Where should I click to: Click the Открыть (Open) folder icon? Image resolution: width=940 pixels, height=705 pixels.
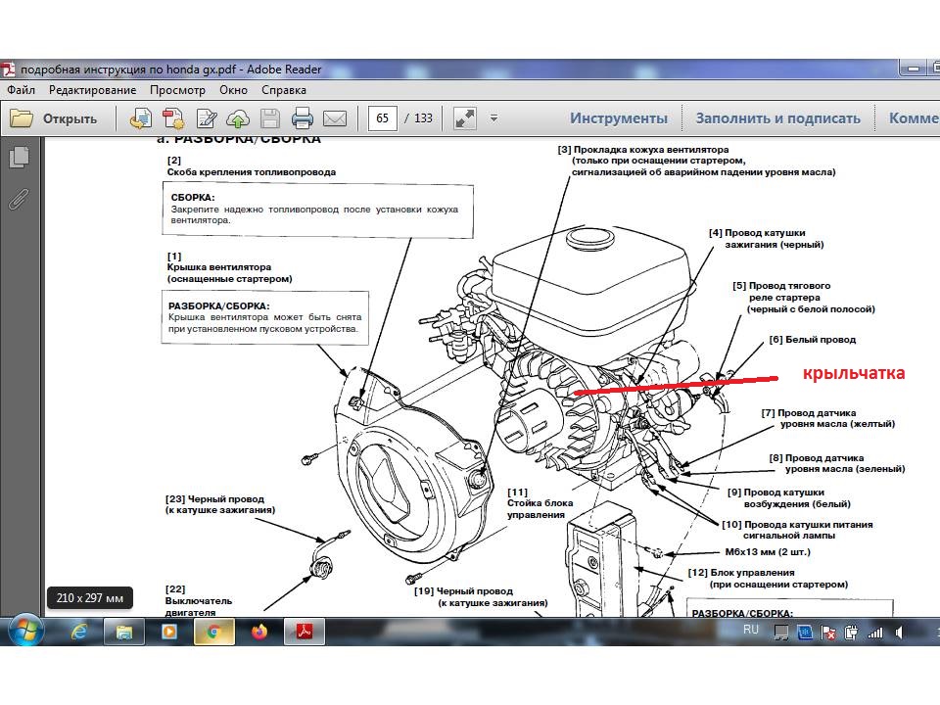click(x=22, y=118)
